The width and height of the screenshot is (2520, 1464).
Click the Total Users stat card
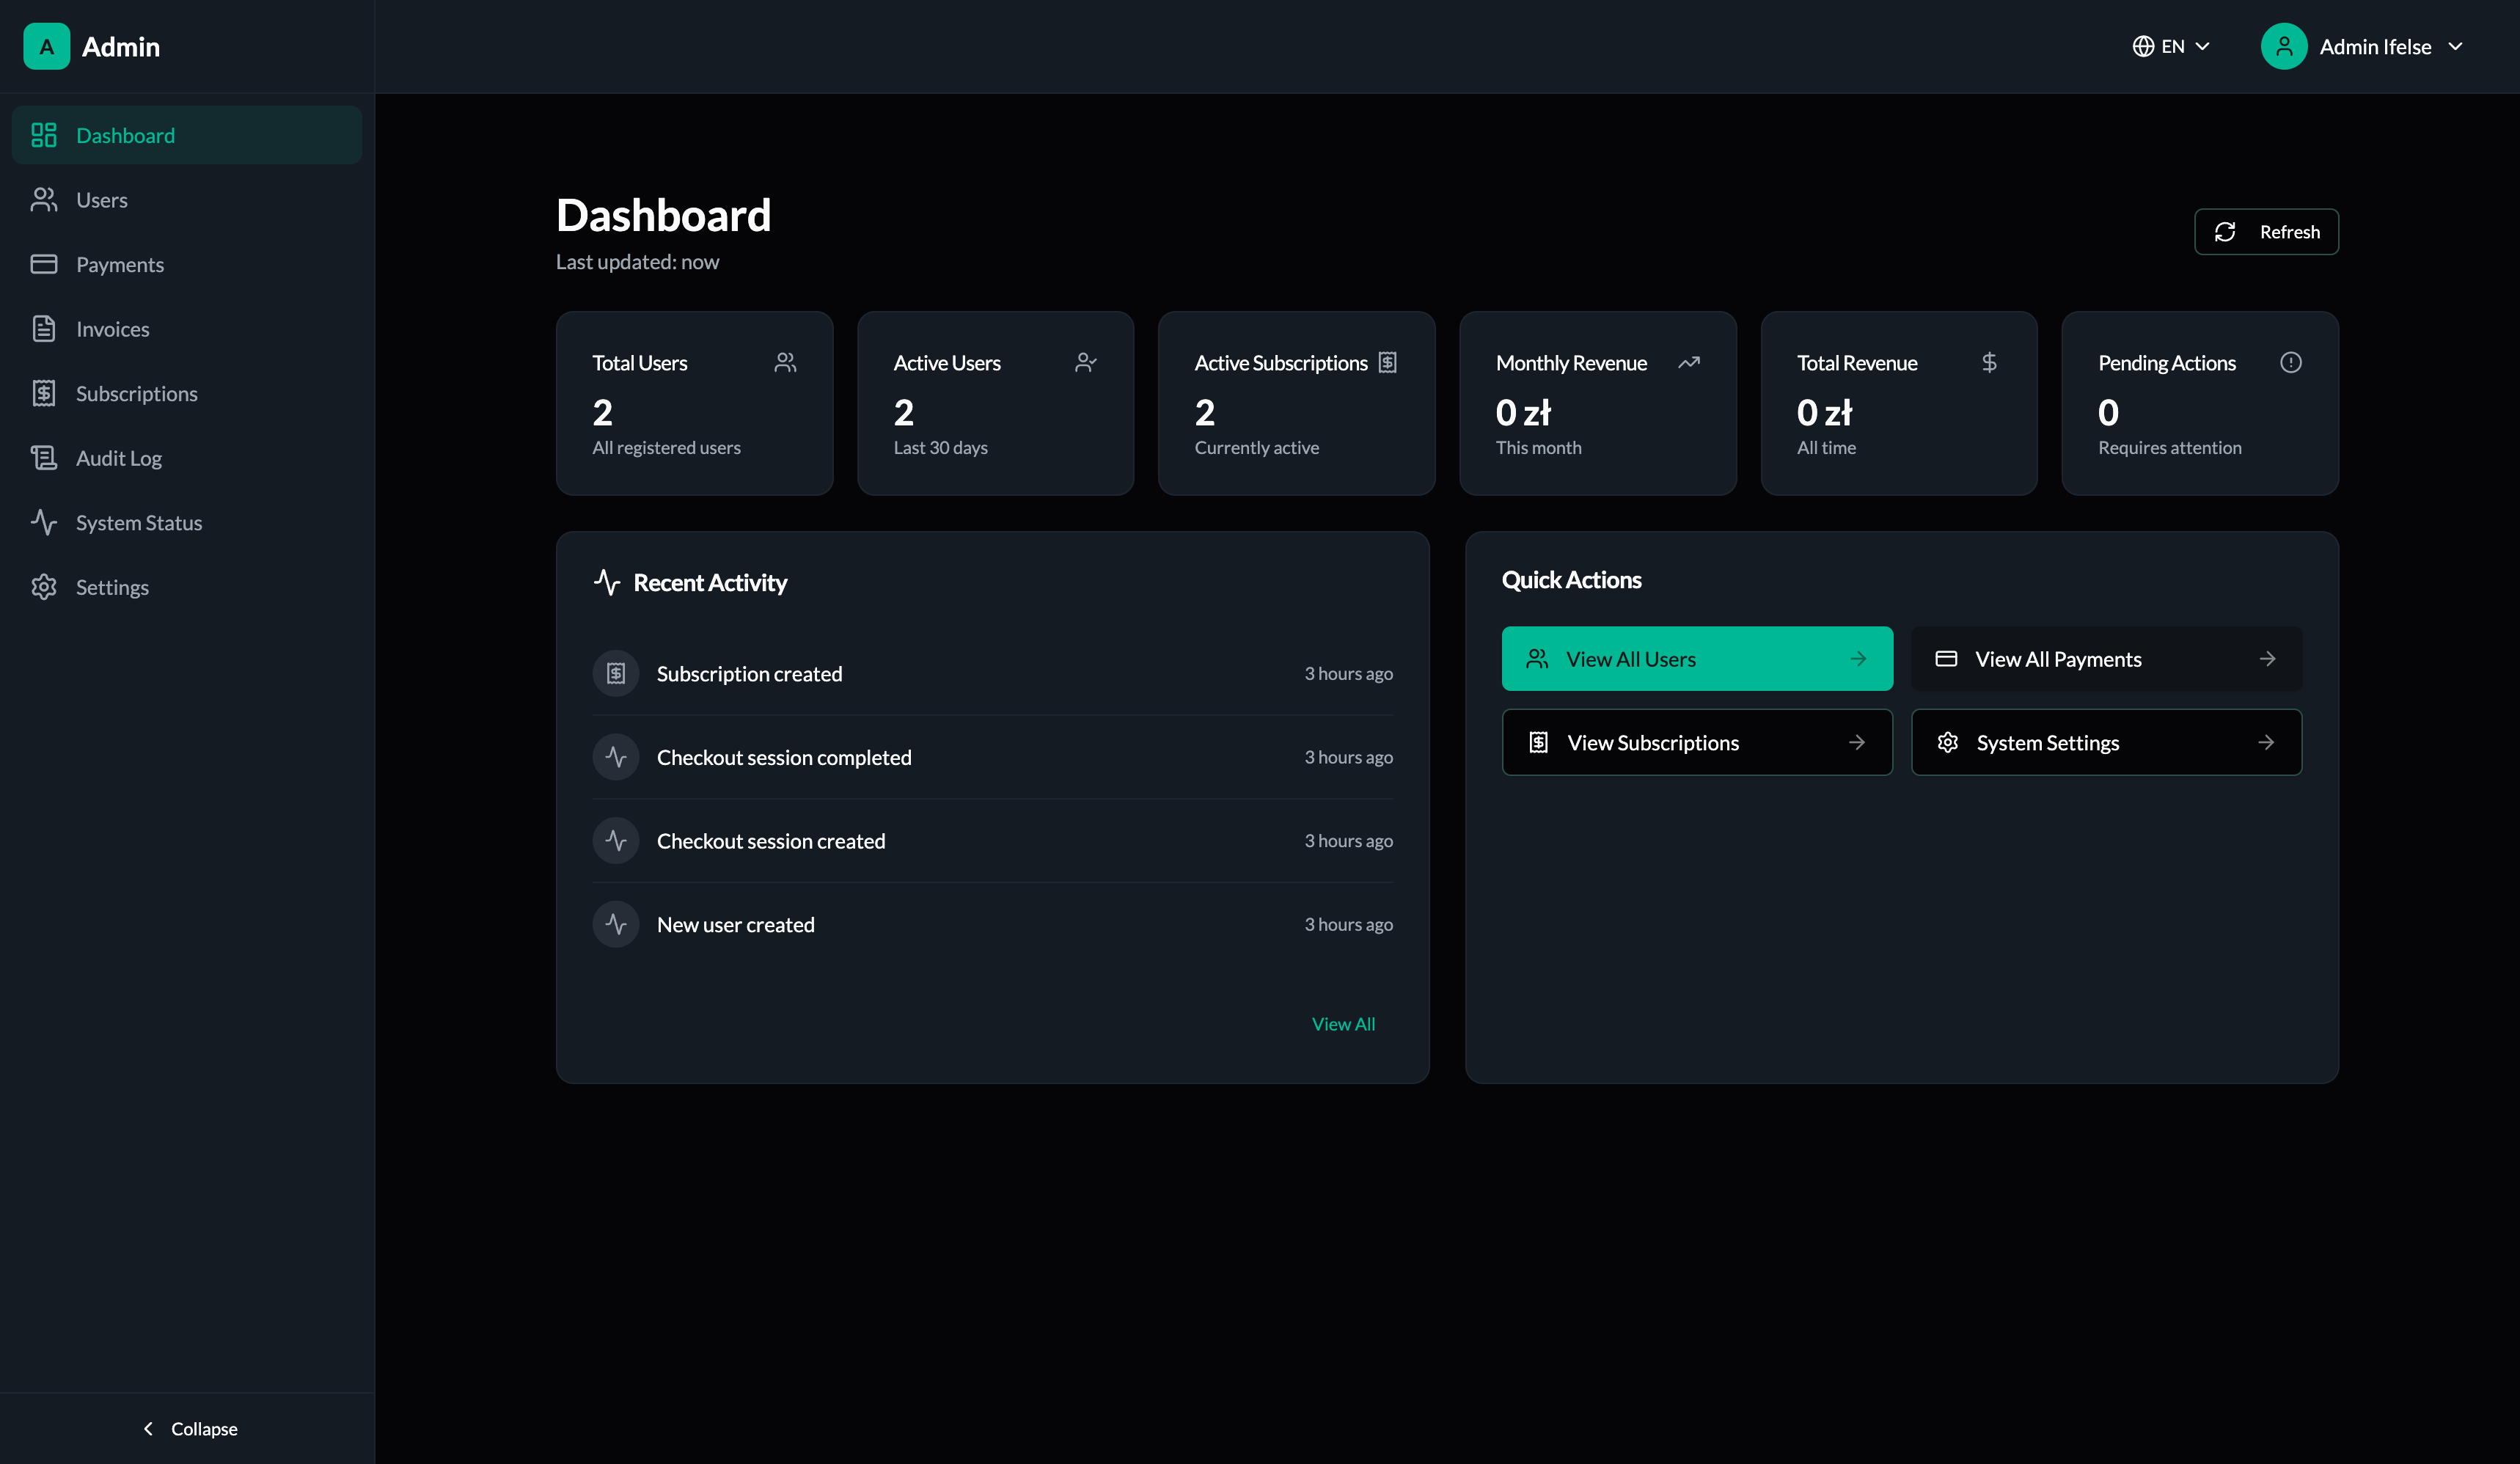[x=694, y=403]
